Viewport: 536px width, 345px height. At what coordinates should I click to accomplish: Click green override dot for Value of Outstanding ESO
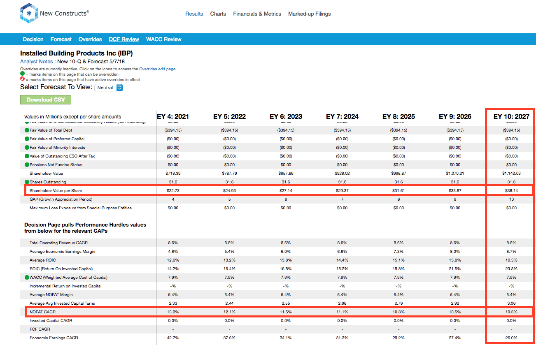pyautogui.click(x=27, y=156)
